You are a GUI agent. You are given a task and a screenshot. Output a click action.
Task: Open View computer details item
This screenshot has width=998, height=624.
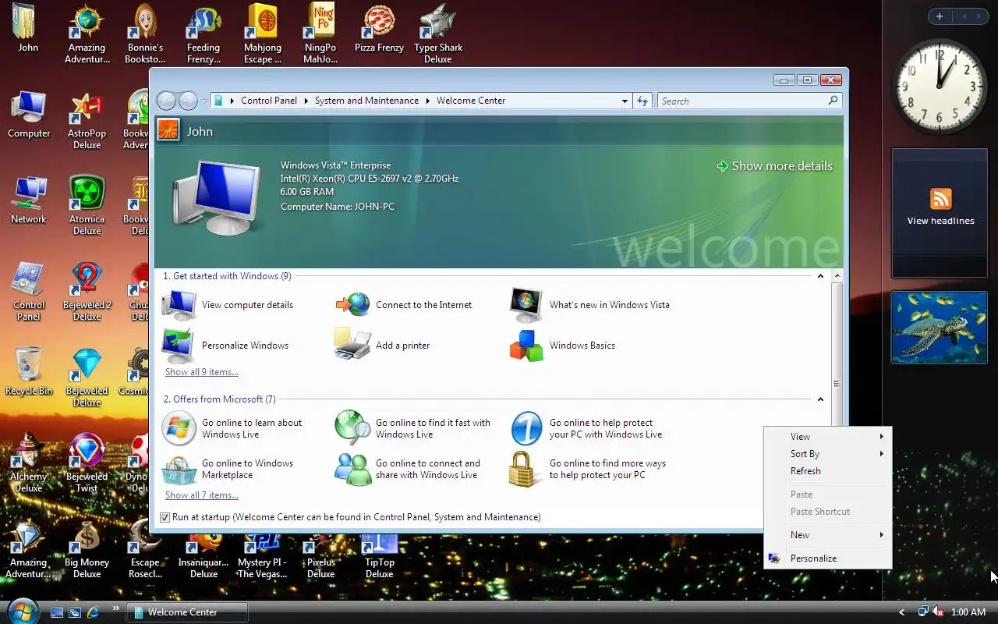(x=228, y=305)
